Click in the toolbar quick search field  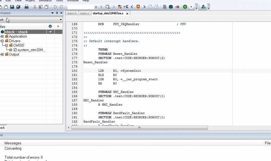click(x=81, y=7)
